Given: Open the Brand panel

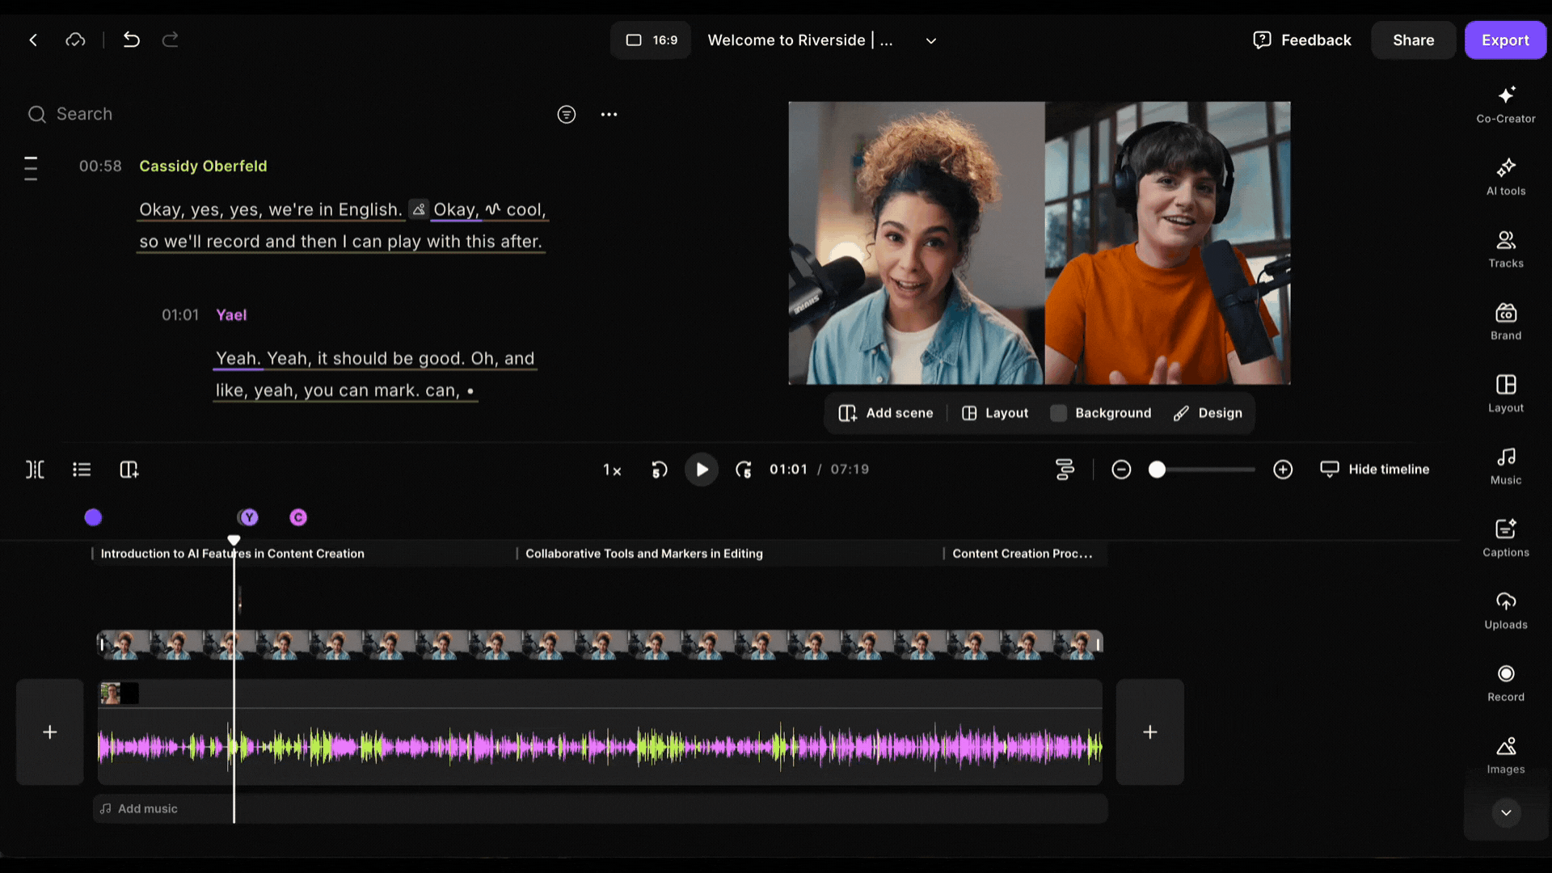Looking at the screenshot, I should 1505,321.
